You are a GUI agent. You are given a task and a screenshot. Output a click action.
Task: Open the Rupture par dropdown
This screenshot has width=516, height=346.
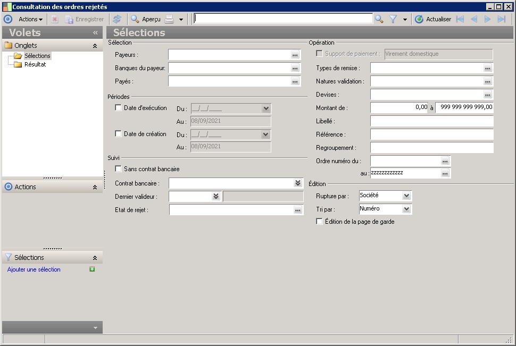pyautogui.click(x=406, y=196)
